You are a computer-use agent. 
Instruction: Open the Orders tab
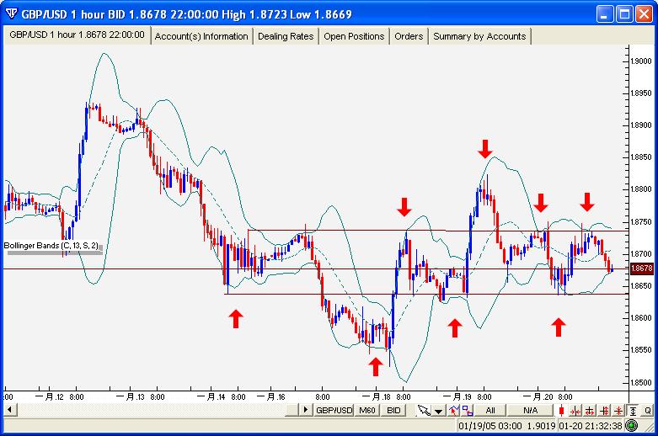pyautogui.click(x=409, y=36)
